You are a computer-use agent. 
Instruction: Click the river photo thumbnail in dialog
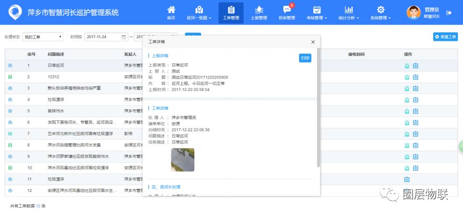pyautogui.click(x=183, y=160)
